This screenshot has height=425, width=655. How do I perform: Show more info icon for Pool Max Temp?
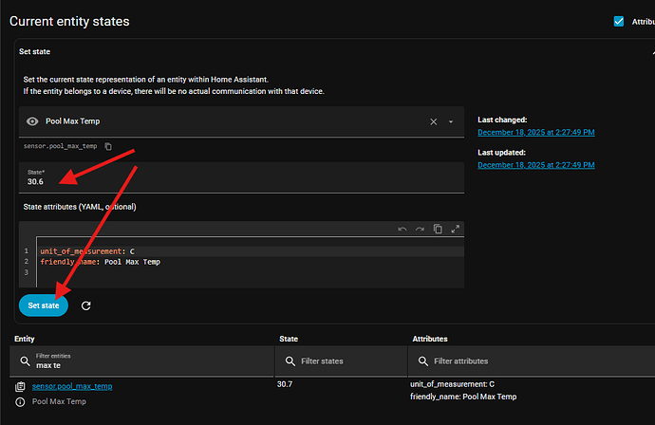coord(20,402)
